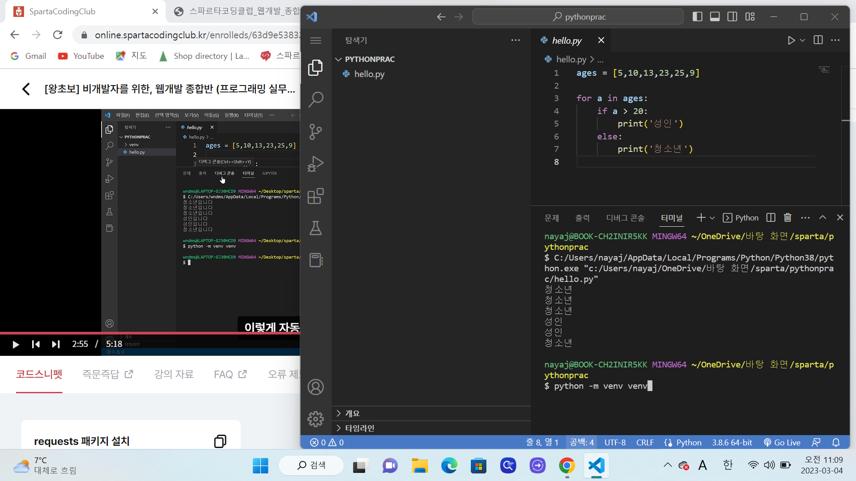Image resolution: width=856 pixels, height=481 pixels.
Task: Go back in VS Code navigation history
Action: (441, 17)
